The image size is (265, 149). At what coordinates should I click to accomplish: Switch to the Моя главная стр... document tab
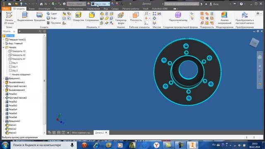coord(82,132)
